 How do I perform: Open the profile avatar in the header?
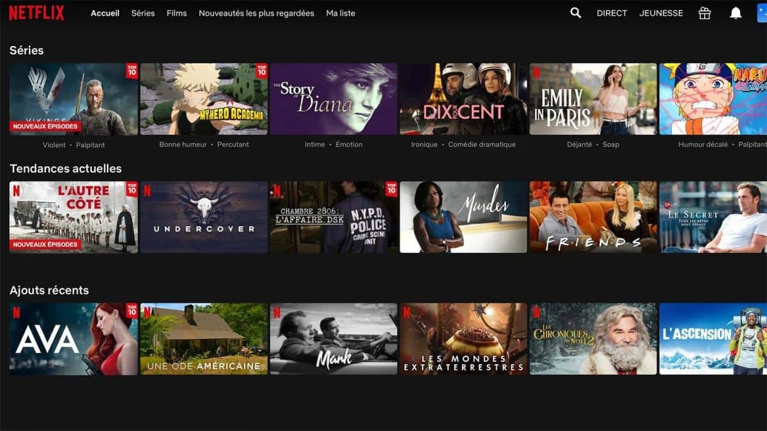[762, 13]
